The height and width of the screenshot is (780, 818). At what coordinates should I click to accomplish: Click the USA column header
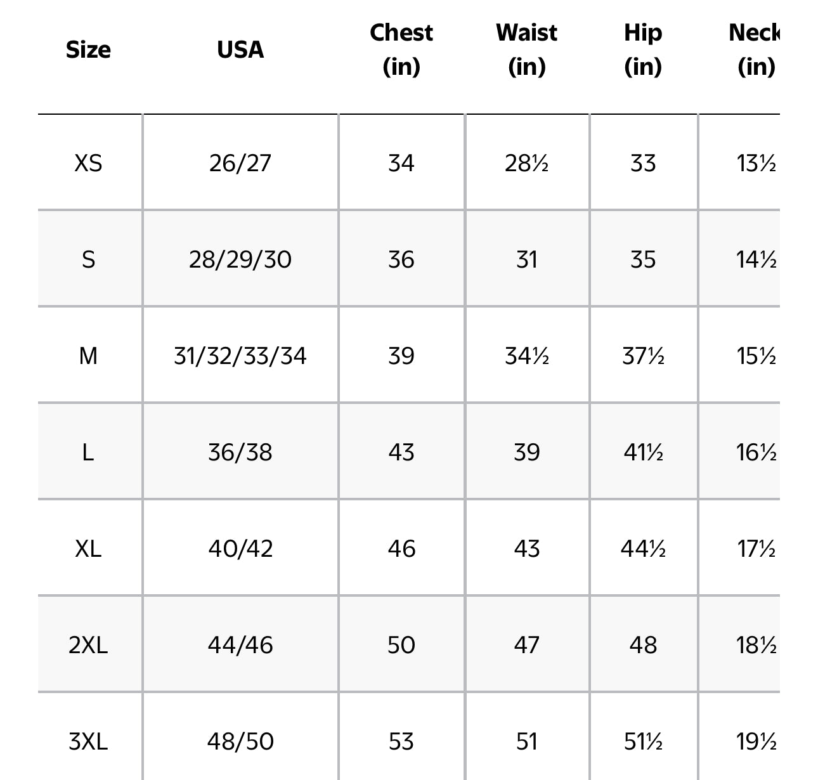[x=240, y=49]
